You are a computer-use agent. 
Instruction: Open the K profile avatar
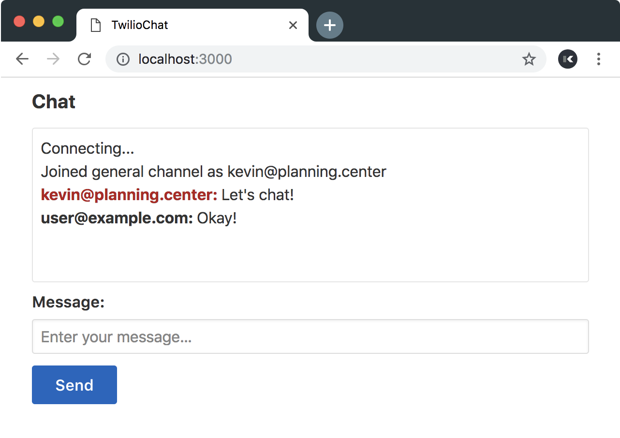tap(567, 59)
